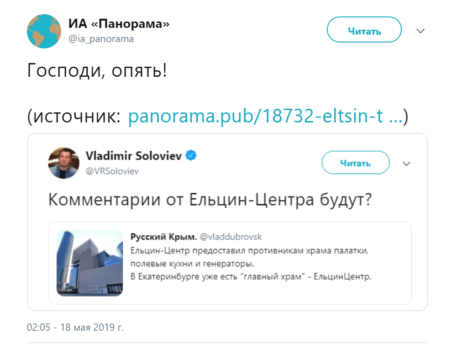This screenshot has width=452, height=344.
Task: Follow Vladimir Soloviev via the Читать button
Action: point(355,163)
